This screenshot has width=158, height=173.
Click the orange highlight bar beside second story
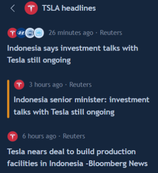pyautogui.click(x=8, y=99)
